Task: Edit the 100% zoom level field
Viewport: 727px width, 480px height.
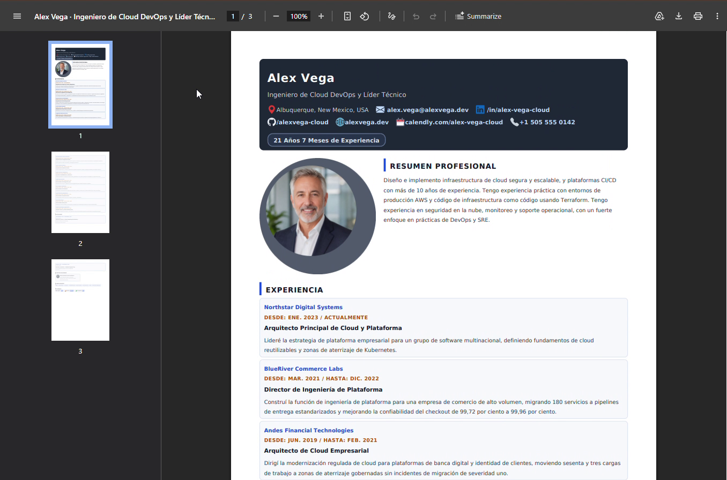Action: 299,16
